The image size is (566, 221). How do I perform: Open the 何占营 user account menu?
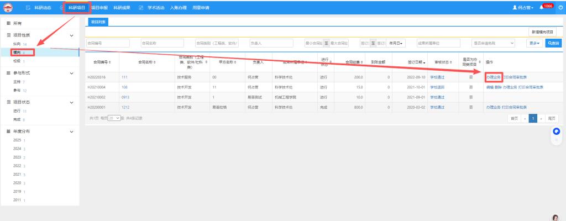coord(523,7)
